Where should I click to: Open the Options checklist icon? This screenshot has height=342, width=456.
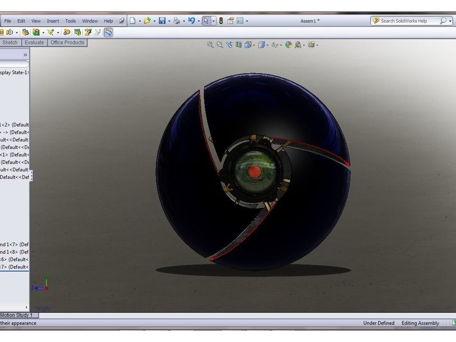coord(240,20)
